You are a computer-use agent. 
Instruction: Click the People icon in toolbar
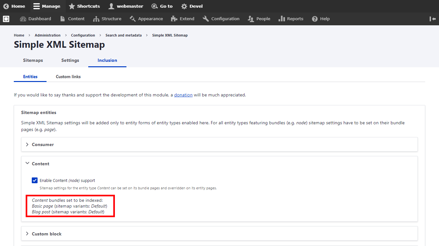(x=251, y=19)
